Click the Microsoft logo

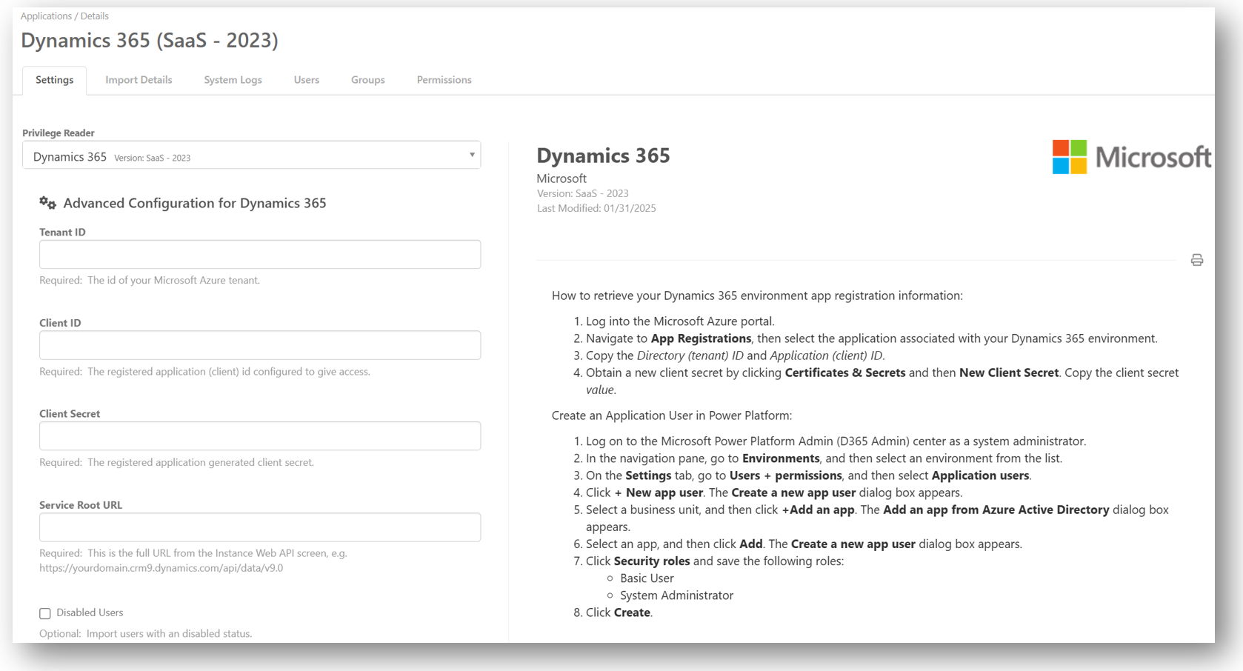(x=1131, y=157)
